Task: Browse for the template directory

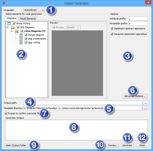Action: [146, 108]
